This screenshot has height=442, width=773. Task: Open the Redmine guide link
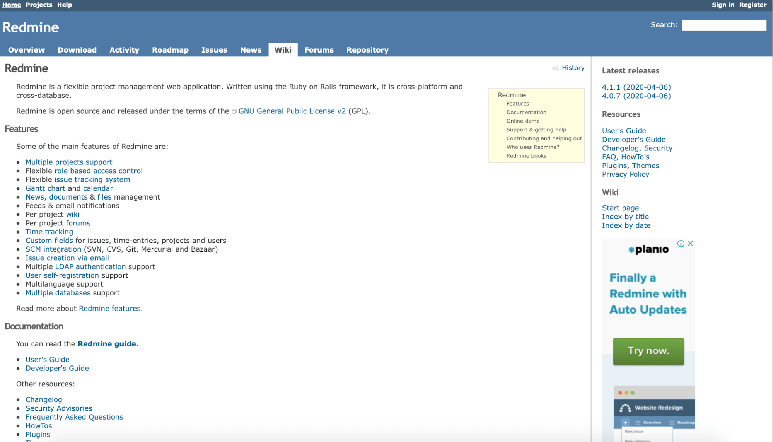(x=107, y=343)
